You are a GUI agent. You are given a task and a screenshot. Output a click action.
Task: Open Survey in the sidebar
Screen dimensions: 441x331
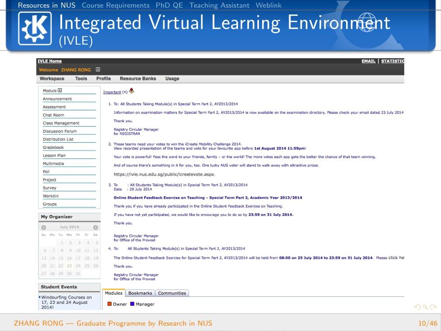point(49,188)
